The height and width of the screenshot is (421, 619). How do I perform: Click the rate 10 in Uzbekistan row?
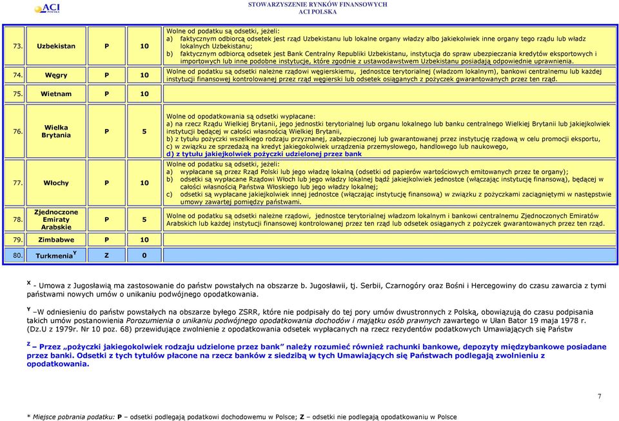[x=144, y=46]
